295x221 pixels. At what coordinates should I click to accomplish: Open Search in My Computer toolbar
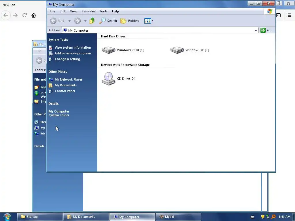(108, 21)
